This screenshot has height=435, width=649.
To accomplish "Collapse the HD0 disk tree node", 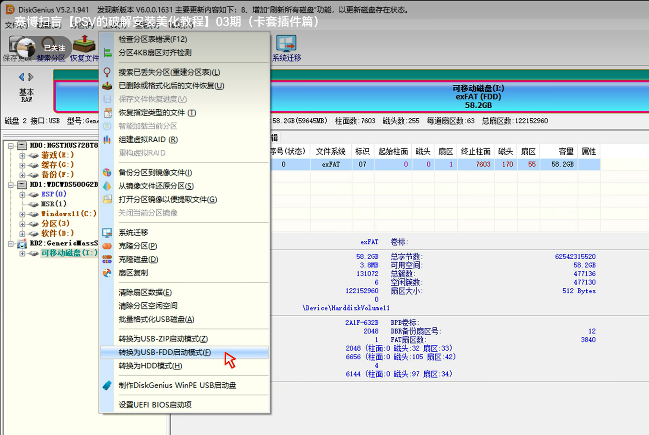I will click(11, 146).
